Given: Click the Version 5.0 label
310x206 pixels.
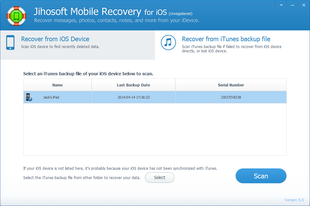Looking at the screenshot, I should coord(294,200).
